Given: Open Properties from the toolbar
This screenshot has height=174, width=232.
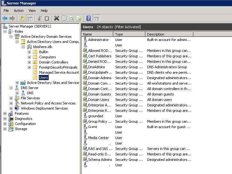Looking at the screenshot, I should tap(64, 18).
